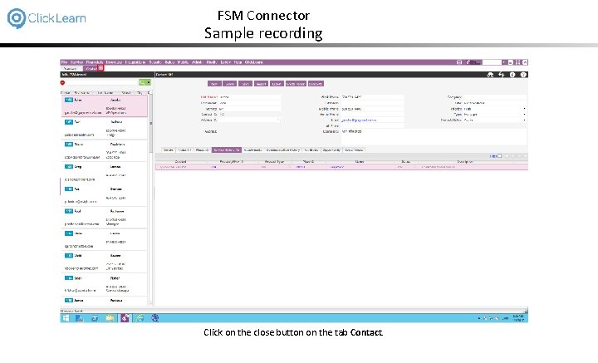Open Windows Start button on taskbar
The height and width of the screenshot is (363, 598).
coord(66,318)
